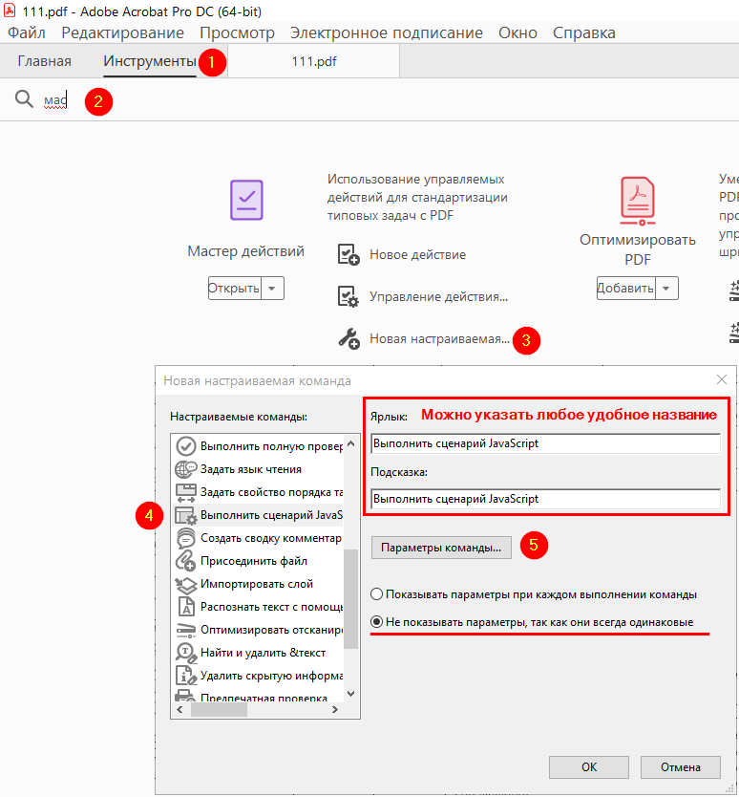Image resolution: width=739 pixels, height=797 pixels.
Task: Select Не показывать параметры radio option
Action: pyautogui.click(x=378, y=622)
